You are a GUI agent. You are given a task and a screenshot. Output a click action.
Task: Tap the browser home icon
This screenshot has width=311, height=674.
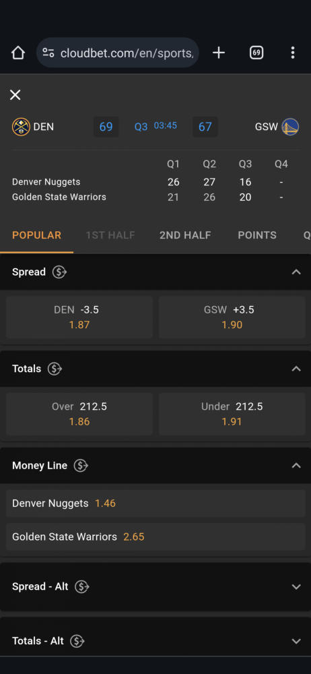[x=18, y=53]
